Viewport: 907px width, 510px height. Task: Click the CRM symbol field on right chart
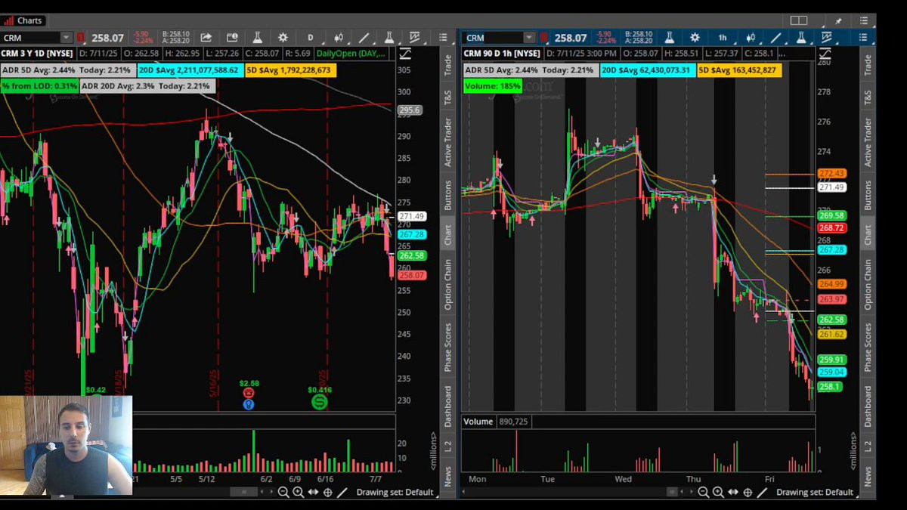493,38
